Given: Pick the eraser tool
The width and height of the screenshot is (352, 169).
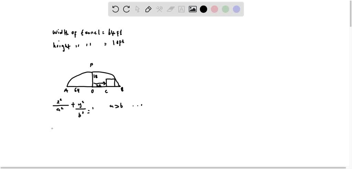Looking at the screenshot, I should click(170, 9).
